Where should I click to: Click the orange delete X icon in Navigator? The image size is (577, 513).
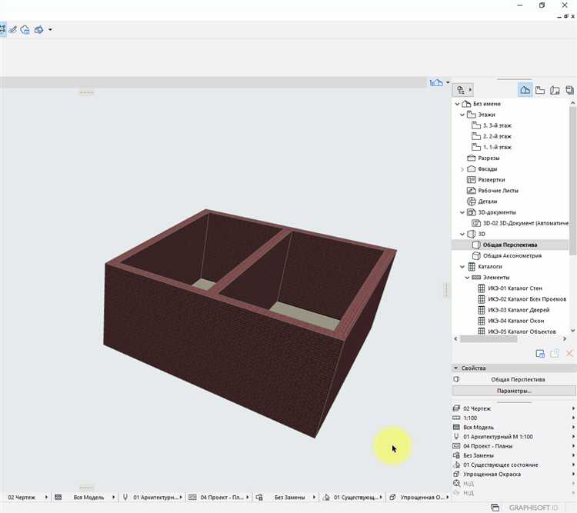569,354
